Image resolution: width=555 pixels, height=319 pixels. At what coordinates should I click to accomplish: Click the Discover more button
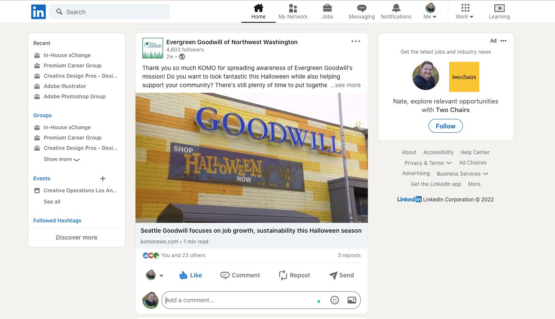(x=77, y=237)
